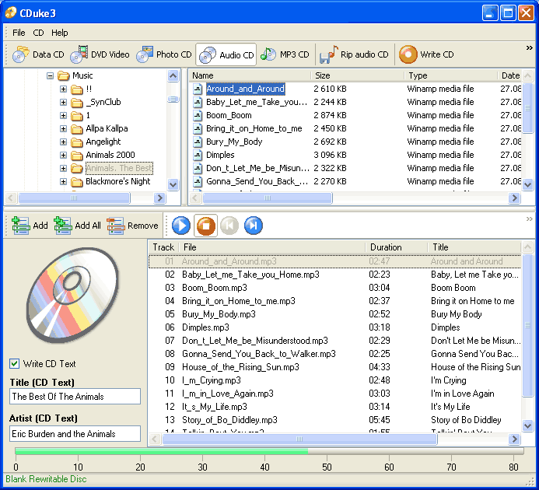
Task: Click Add All to add every file
Action: (77, 226)
